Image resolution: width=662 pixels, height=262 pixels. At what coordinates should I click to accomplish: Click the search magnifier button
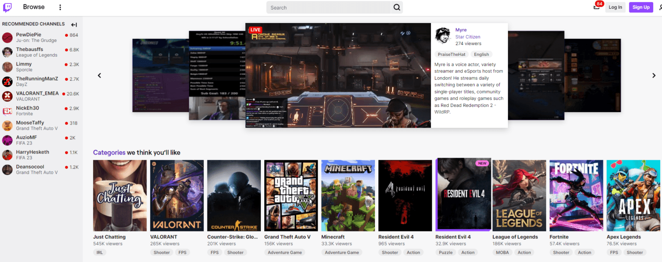point(397,7)
